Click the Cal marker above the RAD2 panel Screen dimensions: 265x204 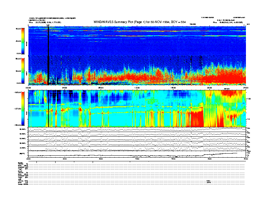click(x=48, y=25)
